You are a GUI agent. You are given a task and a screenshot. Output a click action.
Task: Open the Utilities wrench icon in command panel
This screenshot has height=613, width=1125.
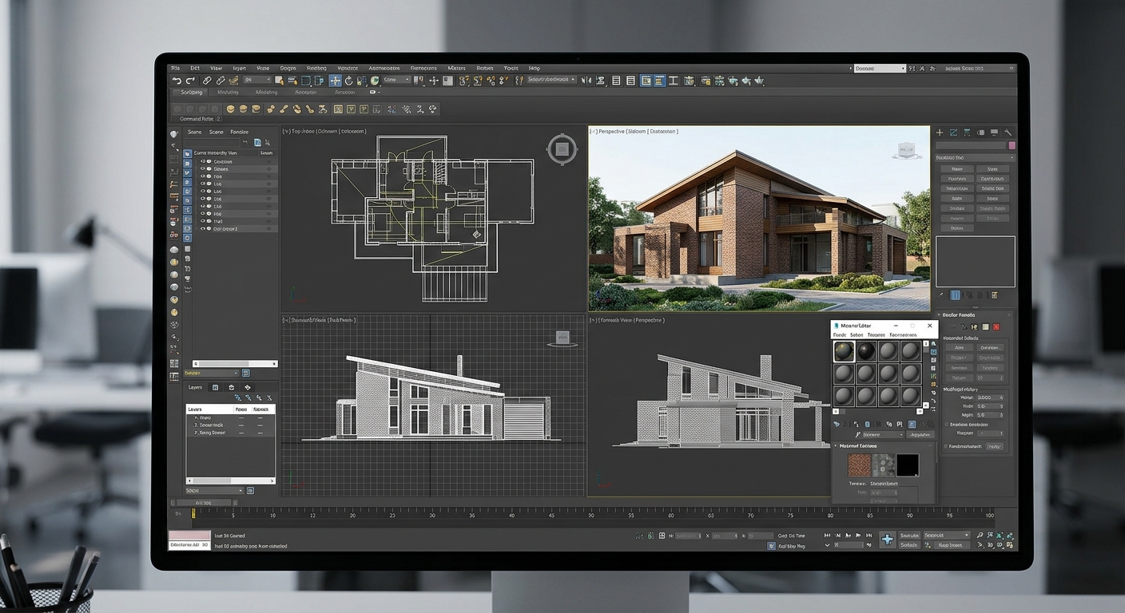[1008, 132]
